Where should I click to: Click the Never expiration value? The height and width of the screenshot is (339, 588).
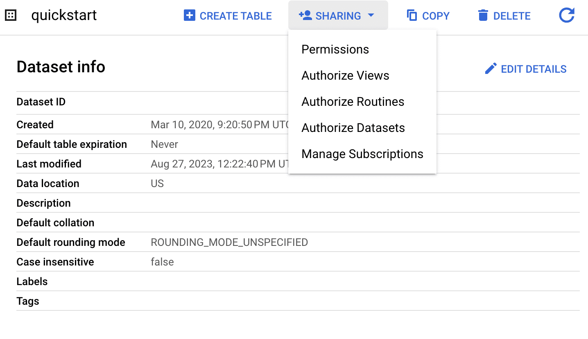[165, 144]
